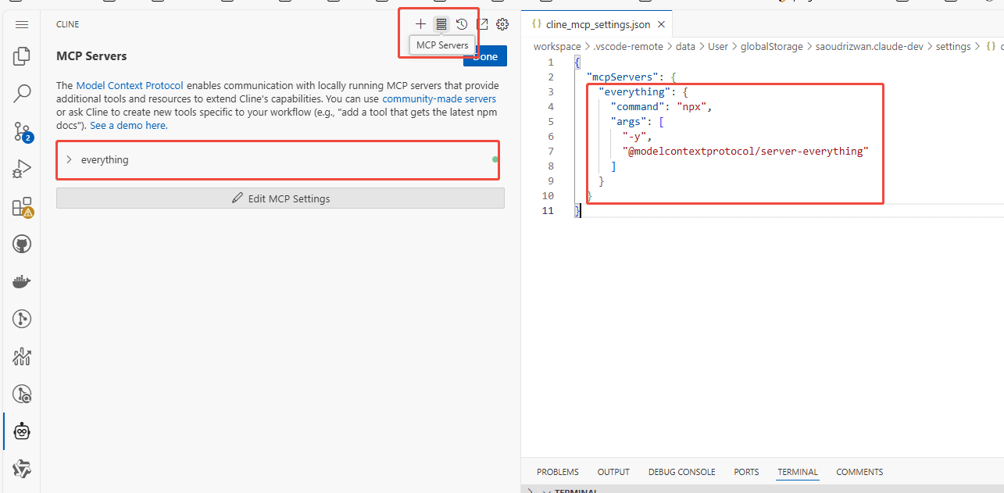
Task: Close the cline_mcp_settings.json editor tab
Action: point(661,25)
